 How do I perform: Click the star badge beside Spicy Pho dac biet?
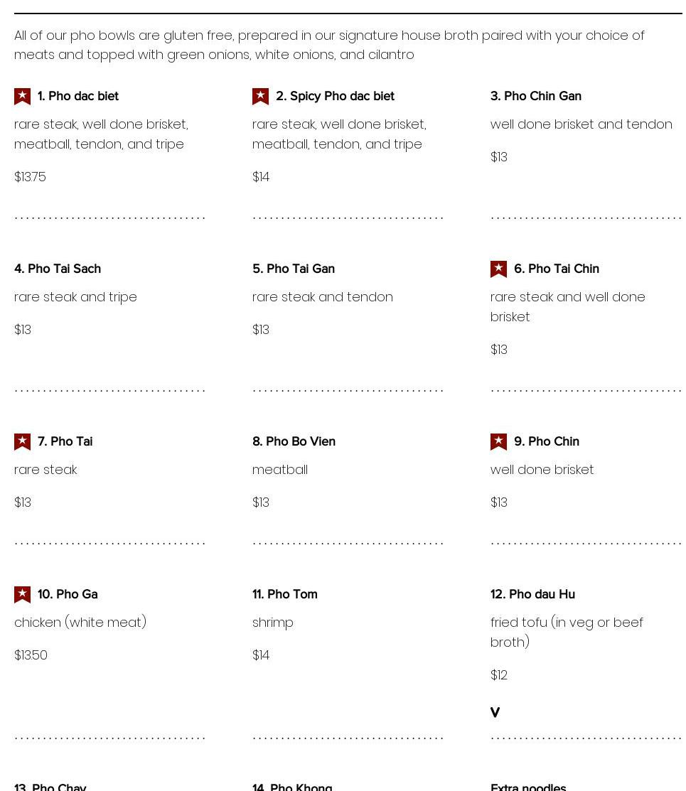click(x=261, y=96)
